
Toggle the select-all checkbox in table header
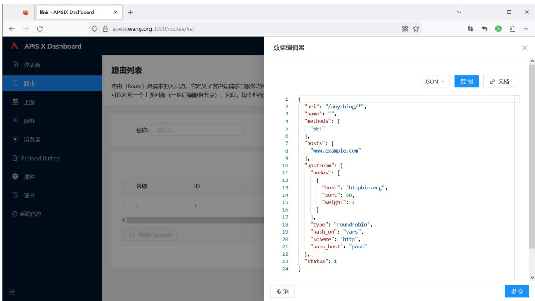point(127,187)
